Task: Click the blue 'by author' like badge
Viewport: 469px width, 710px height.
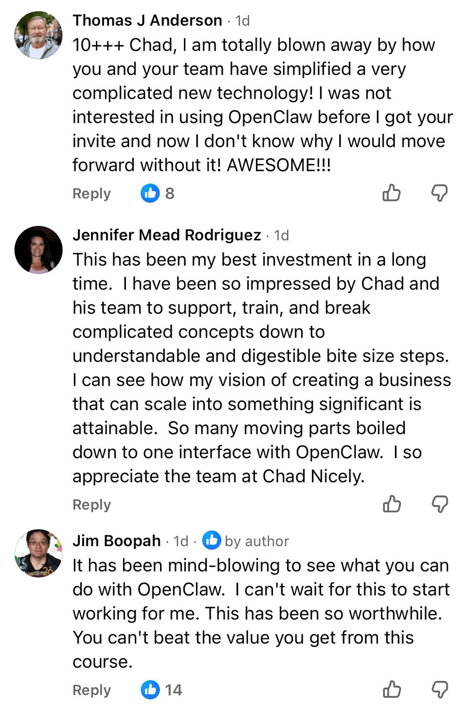Action: point(212,540)
